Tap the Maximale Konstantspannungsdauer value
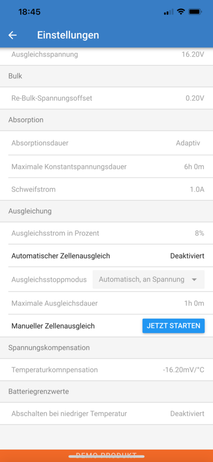Viewport: 213px width, 462px height. tap(194, 167)
